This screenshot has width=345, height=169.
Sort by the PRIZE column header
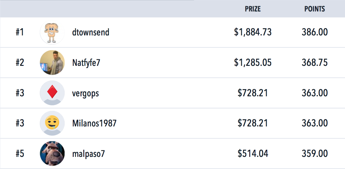point(253,9)
